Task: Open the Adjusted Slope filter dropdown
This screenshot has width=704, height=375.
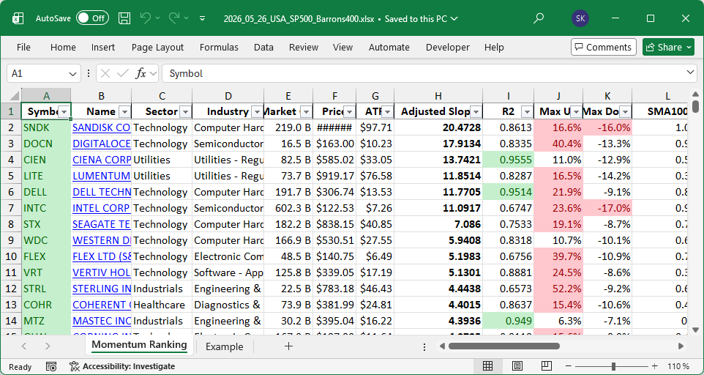Action: click(476, 112)
